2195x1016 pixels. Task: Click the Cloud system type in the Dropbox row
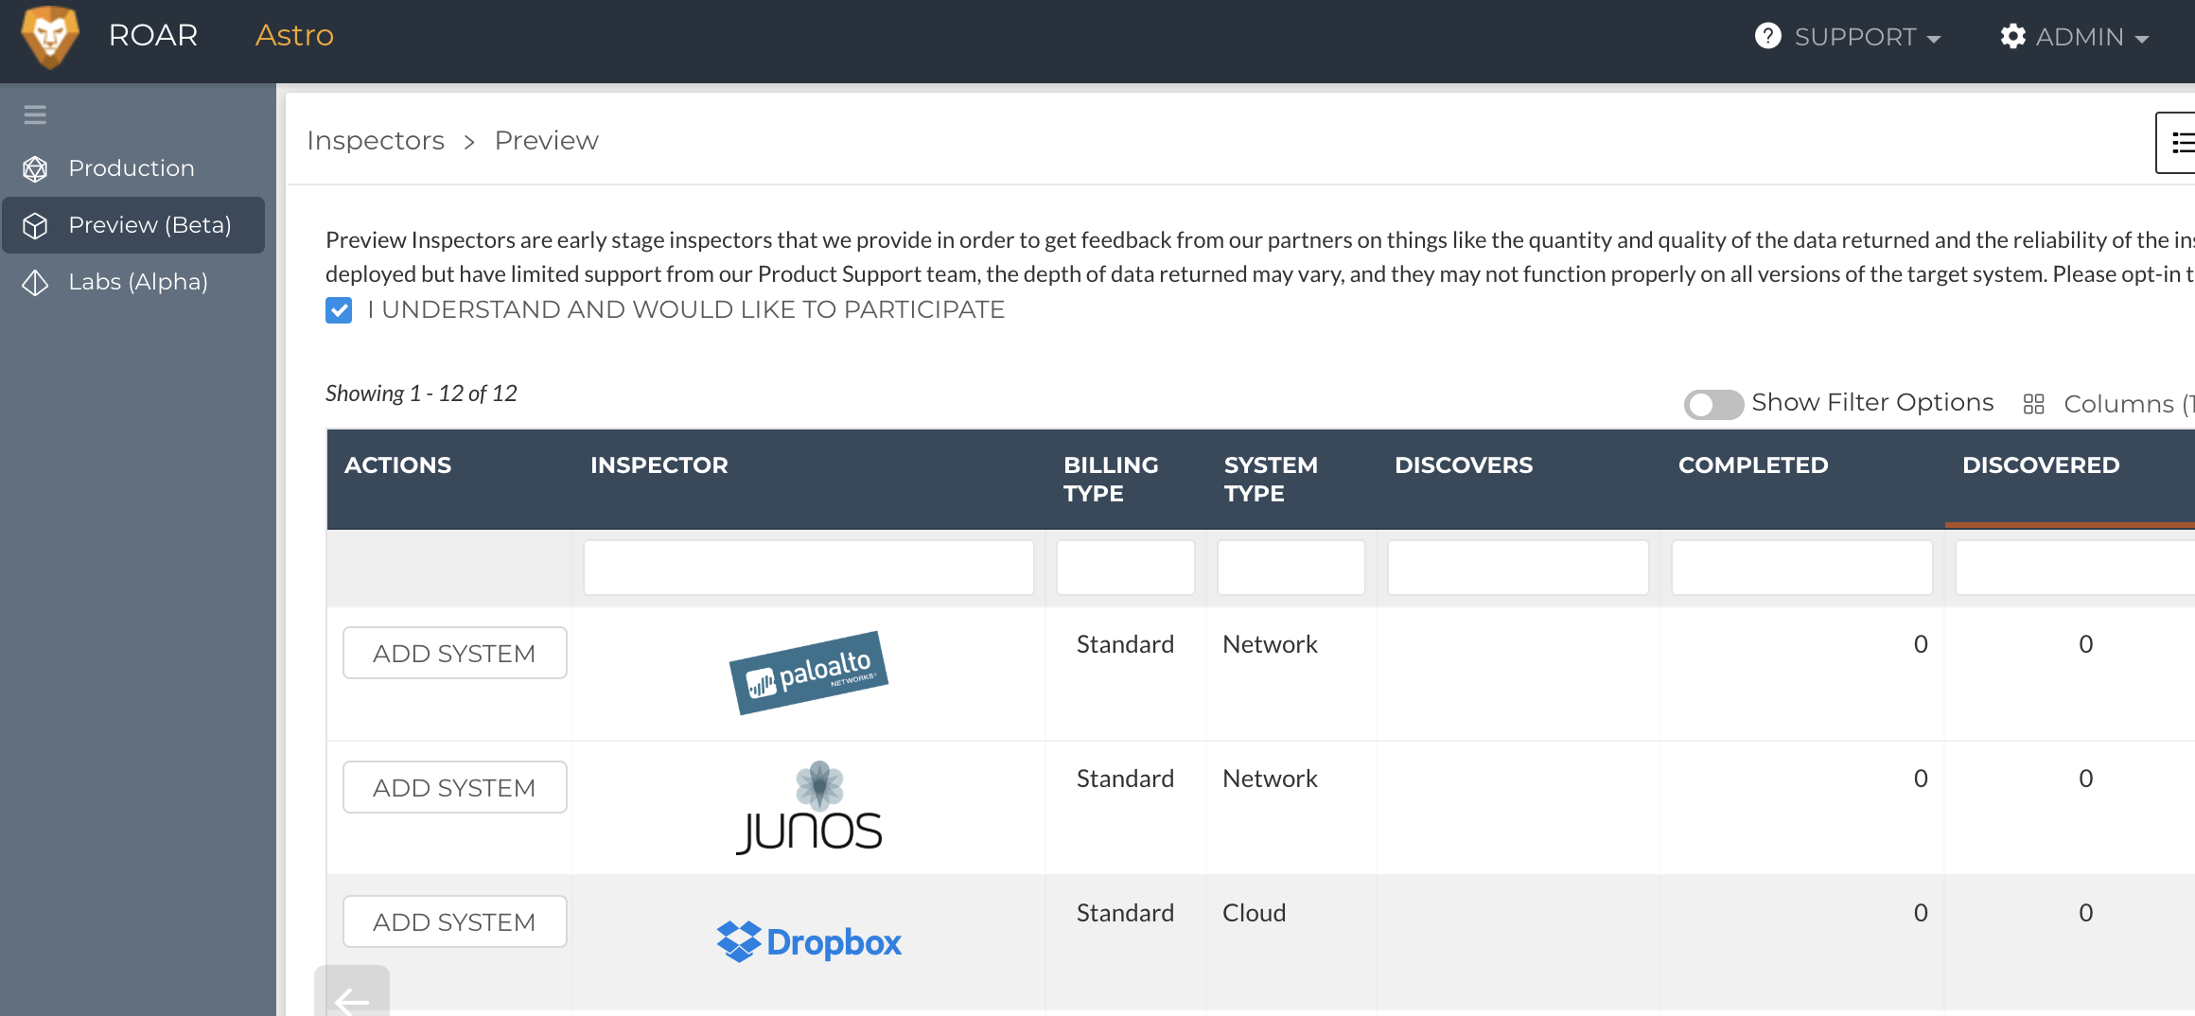[1255, 913]
